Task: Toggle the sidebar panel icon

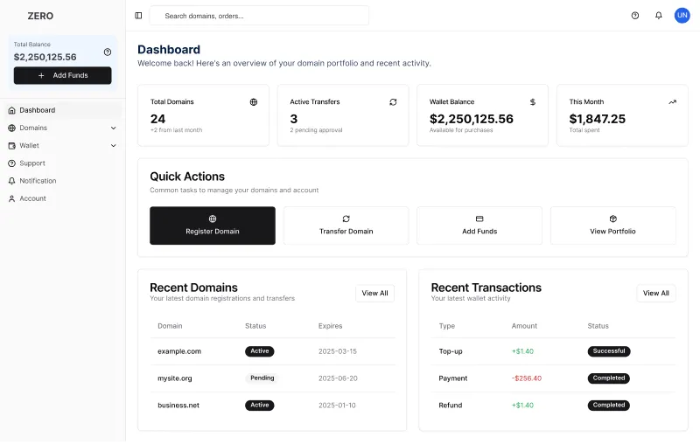Action: (x=138, y=16)
